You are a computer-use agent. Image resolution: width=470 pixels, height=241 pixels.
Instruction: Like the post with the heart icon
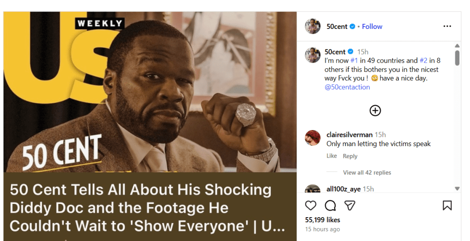tap(311, 205)
